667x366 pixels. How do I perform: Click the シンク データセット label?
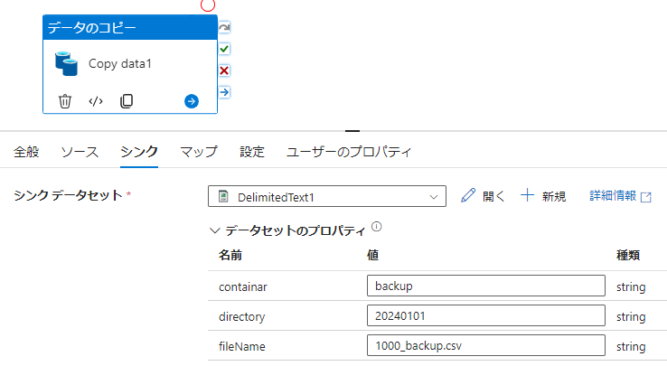click(x=68, y=195)
